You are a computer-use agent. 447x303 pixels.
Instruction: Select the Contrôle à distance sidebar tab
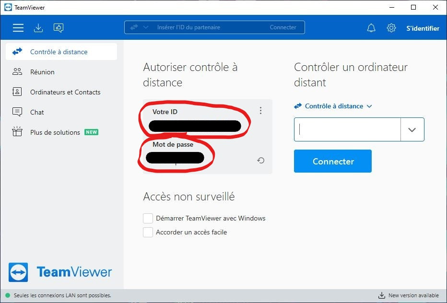click(61, 52)
